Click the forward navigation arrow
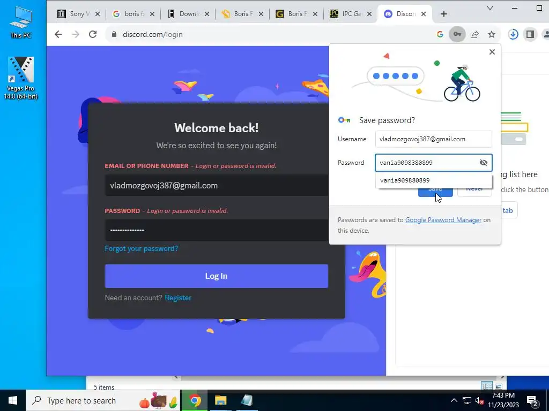 (x=75, y=34)
